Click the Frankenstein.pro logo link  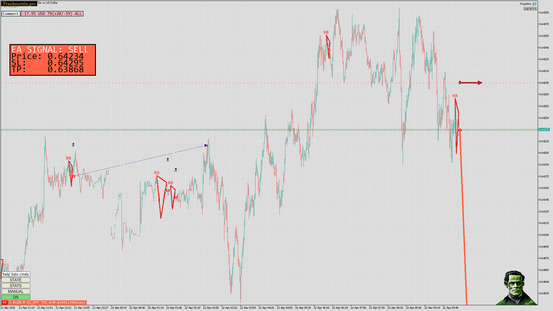[19, 4]
